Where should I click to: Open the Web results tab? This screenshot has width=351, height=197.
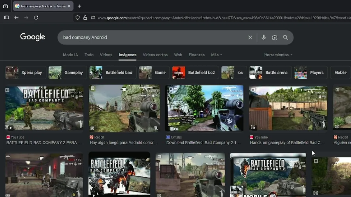[178, 55]
